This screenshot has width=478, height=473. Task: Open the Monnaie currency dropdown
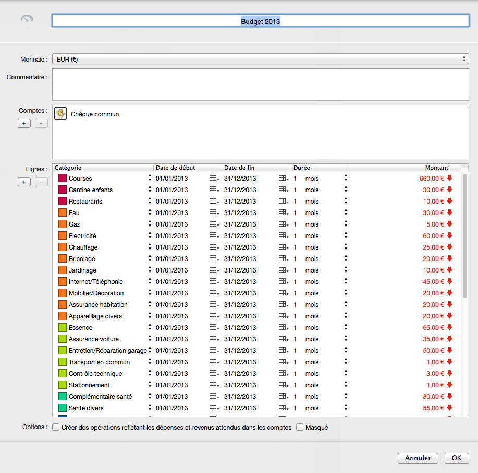click(260, 59)
